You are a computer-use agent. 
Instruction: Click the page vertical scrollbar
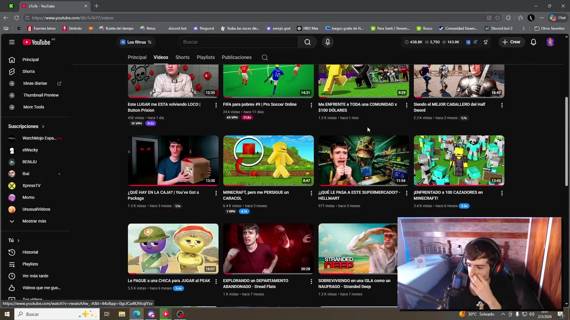point(566,141)
